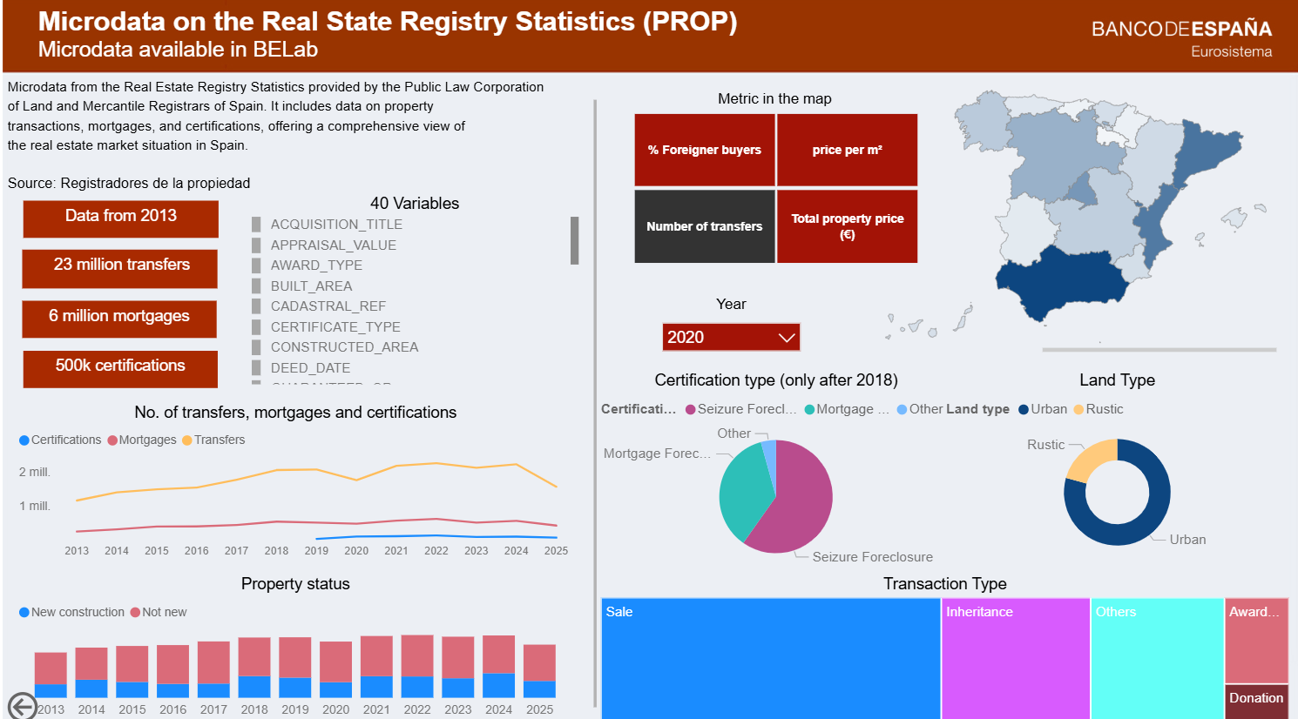Click the Seizure Foreclosure legend marker

691,410
